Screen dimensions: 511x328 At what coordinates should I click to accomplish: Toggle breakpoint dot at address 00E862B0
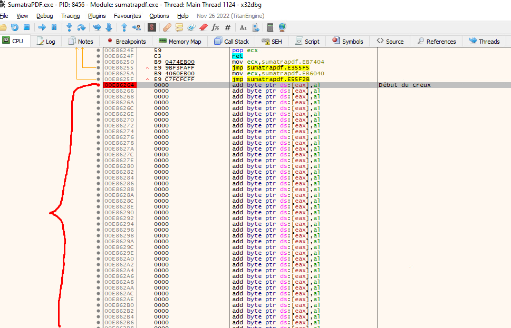point(99,305)
